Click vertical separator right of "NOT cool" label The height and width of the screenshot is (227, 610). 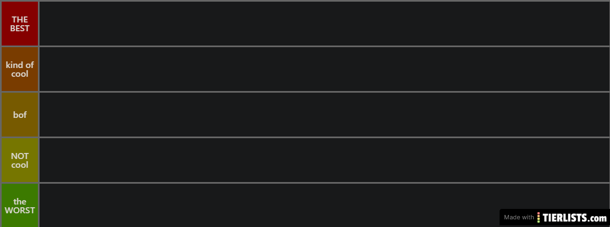(38, 160)
